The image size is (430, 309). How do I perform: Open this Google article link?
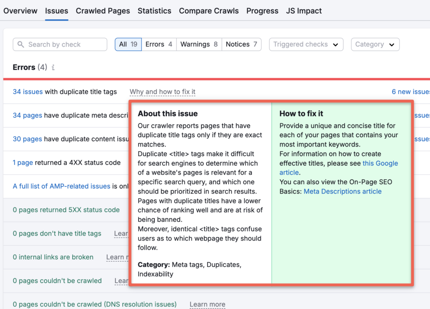(x=380, y=163)
